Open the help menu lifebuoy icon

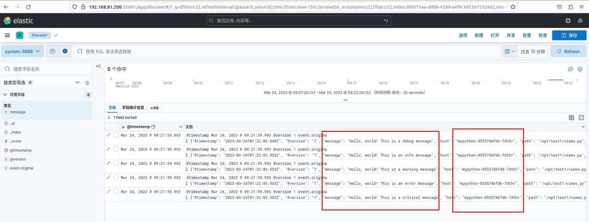point(568,21)
